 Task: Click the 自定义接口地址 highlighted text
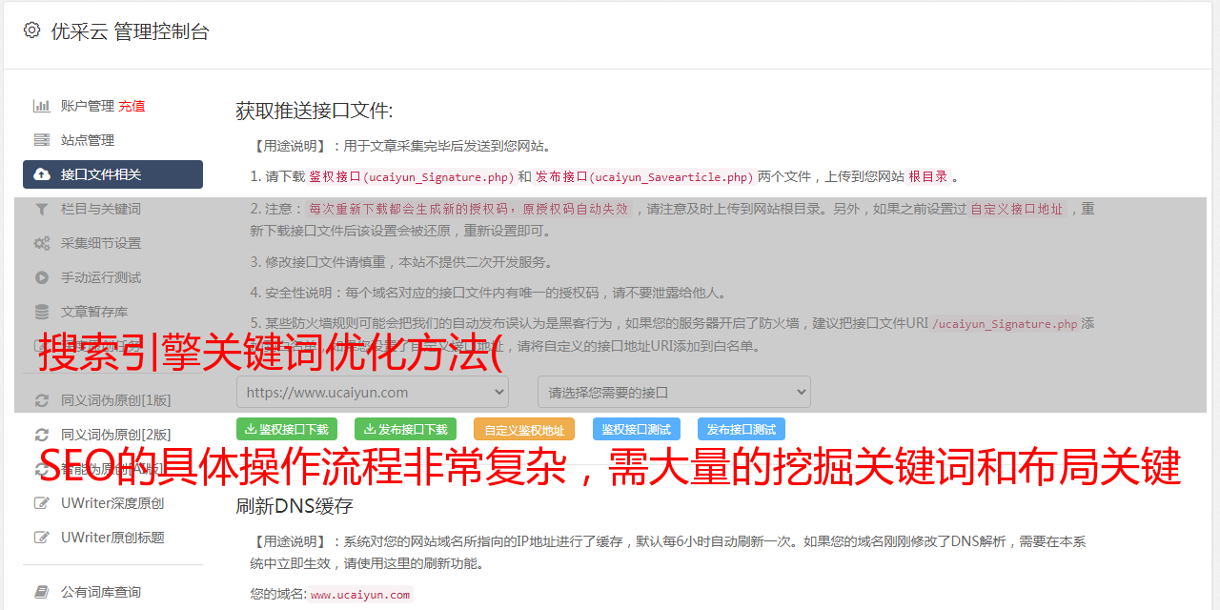point(1017,209)
